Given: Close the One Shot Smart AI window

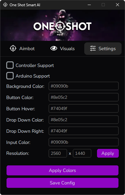Looking at the screenshot, I should click(x=118, y=5).
